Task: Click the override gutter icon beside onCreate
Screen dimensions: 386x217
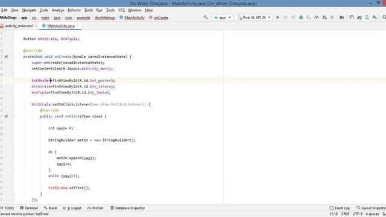Action: coord(6,57)
